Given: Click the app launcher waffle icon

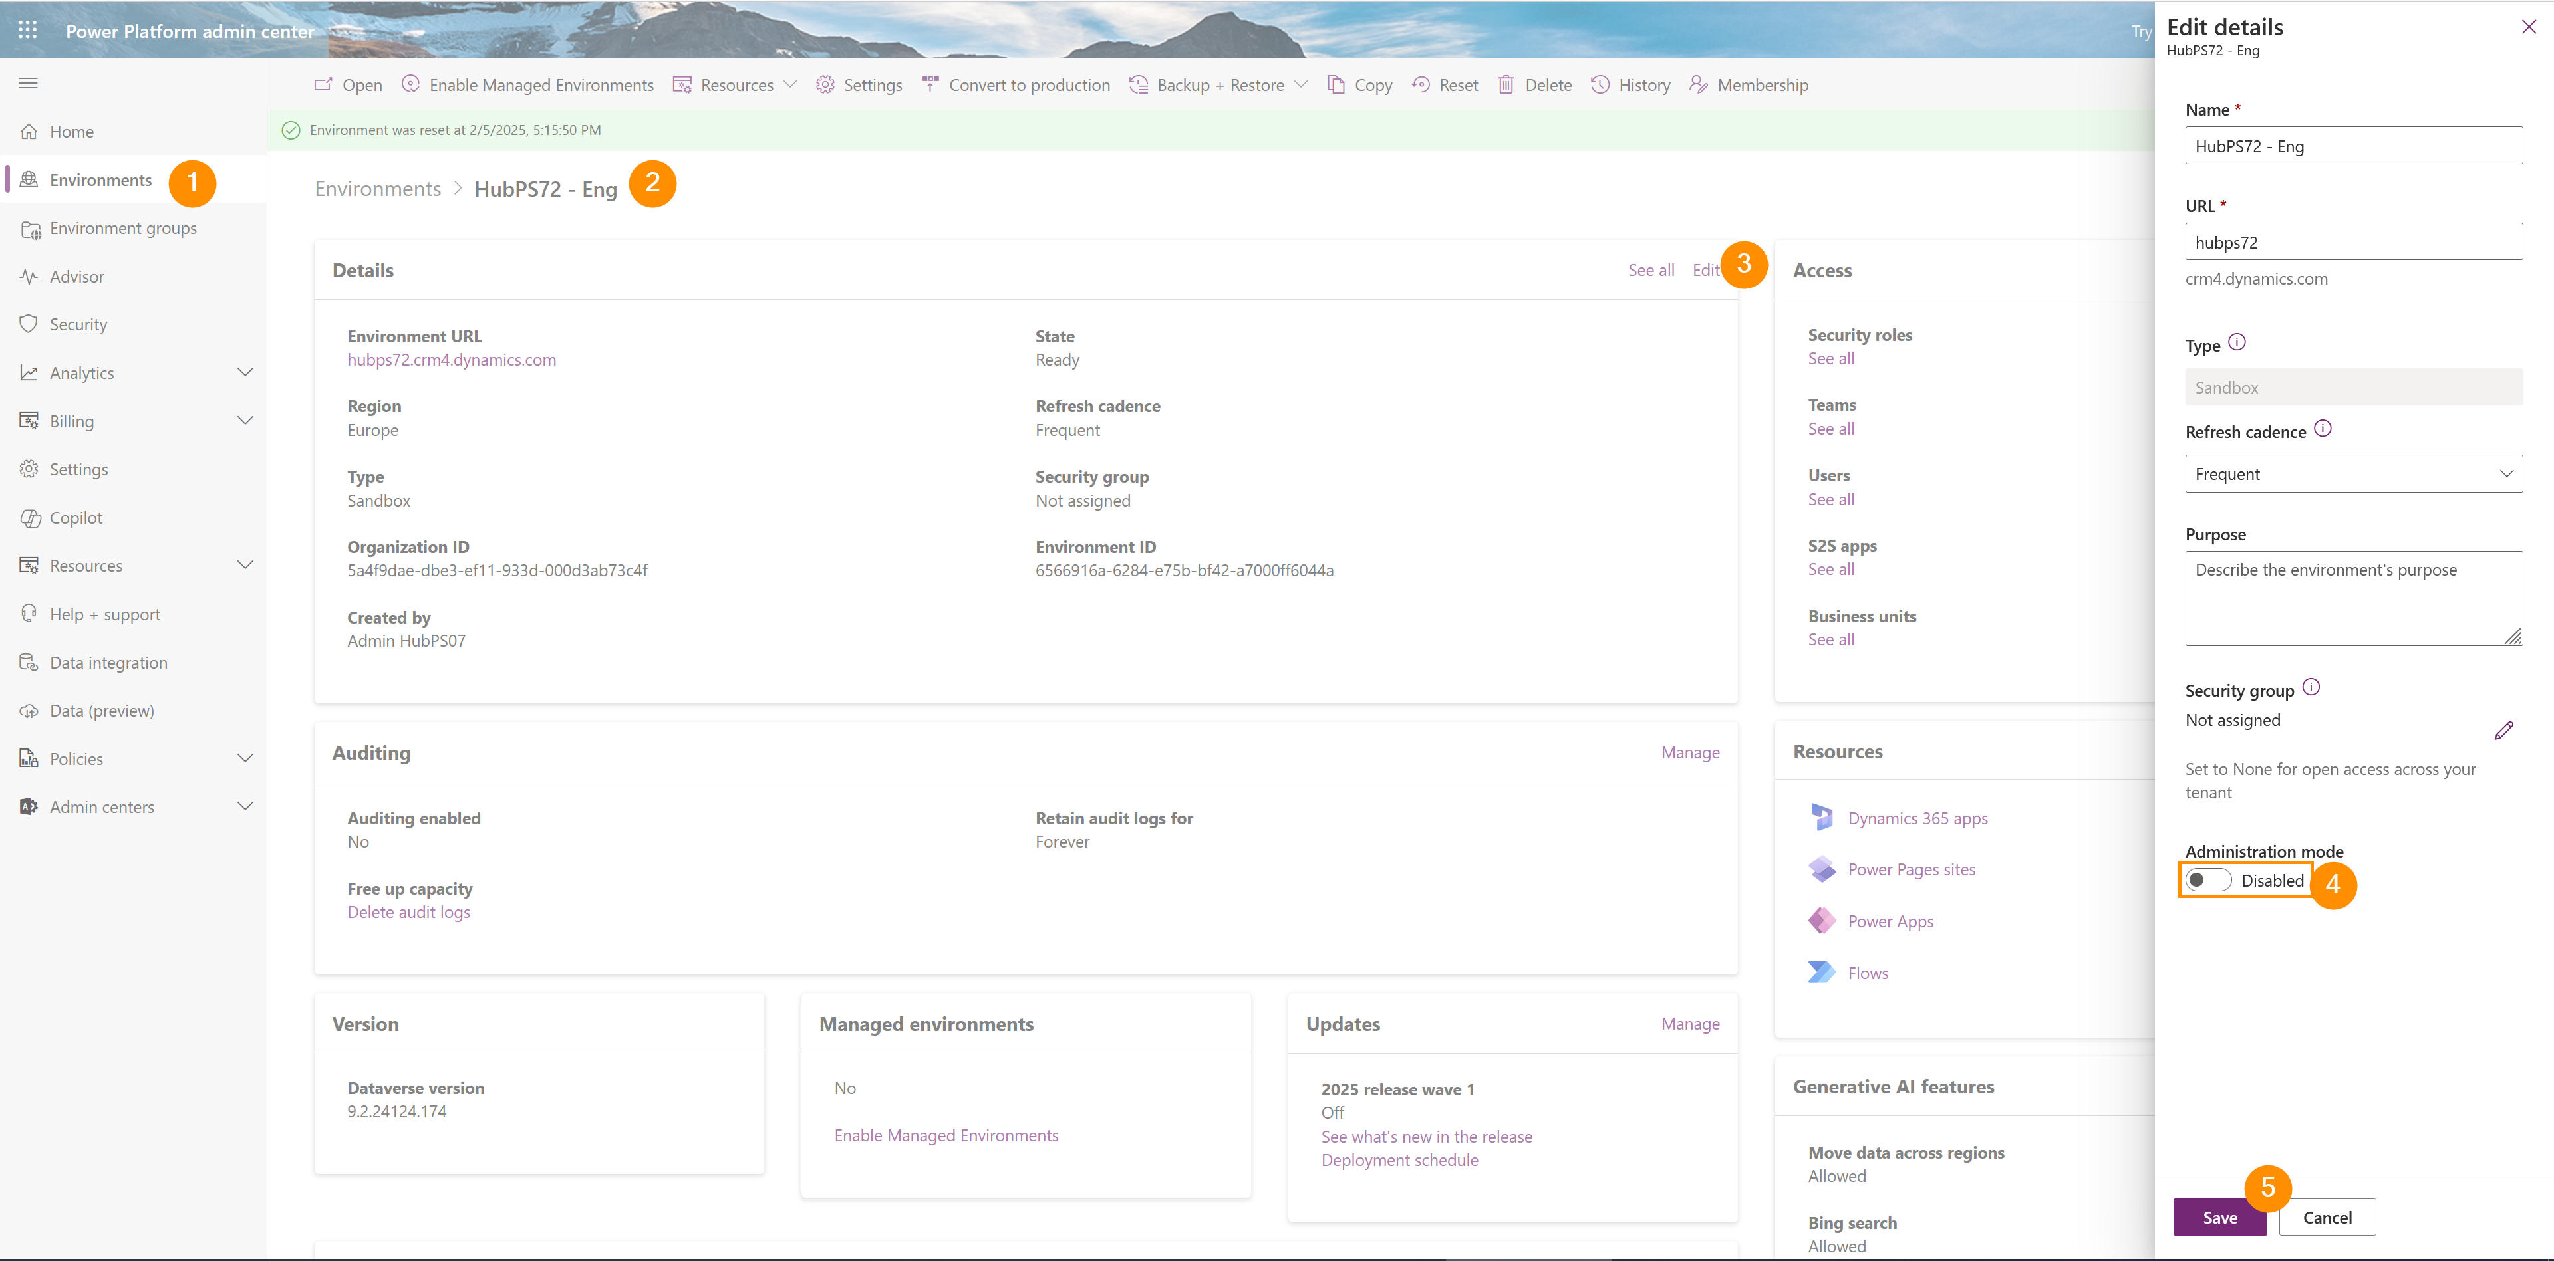Looking at the screenshot, I should point(28,31).
